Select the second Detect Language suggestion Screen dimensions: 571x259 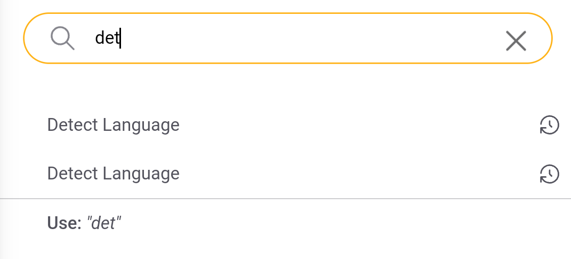click(113, 174)
